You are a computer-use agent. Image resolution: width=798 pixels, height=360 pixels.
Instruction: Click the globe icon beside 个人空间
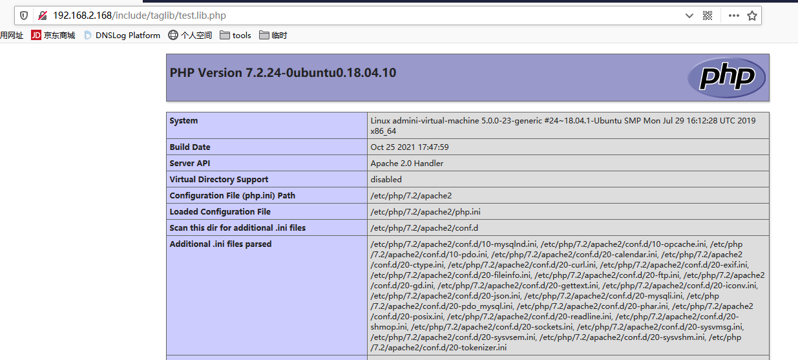click(x=173, y=36)
